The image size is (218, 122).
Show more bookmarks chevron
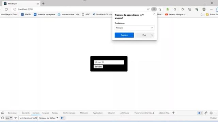point(202,14)
